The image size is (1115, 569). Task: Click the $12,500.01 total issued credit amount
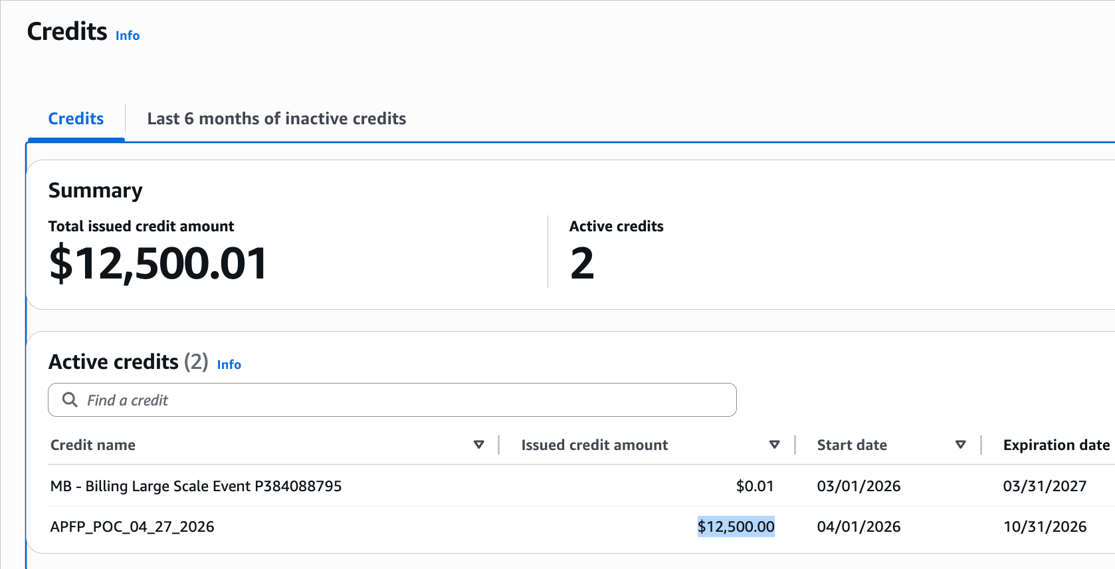point(158,263)
